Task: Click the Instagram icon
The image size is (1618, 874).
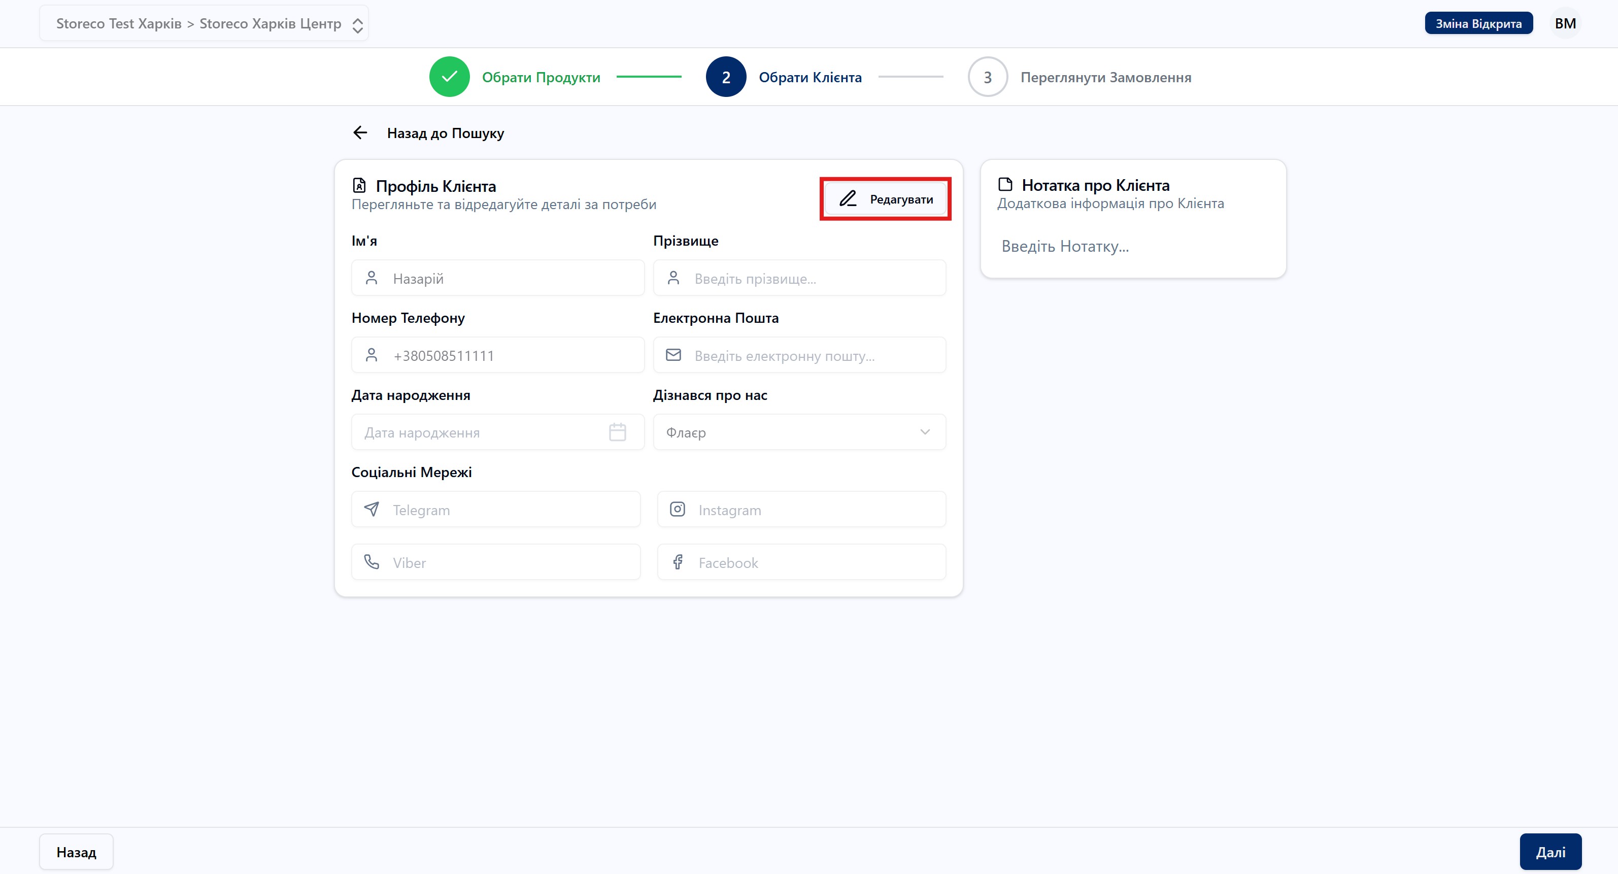Action: point(677,510)
